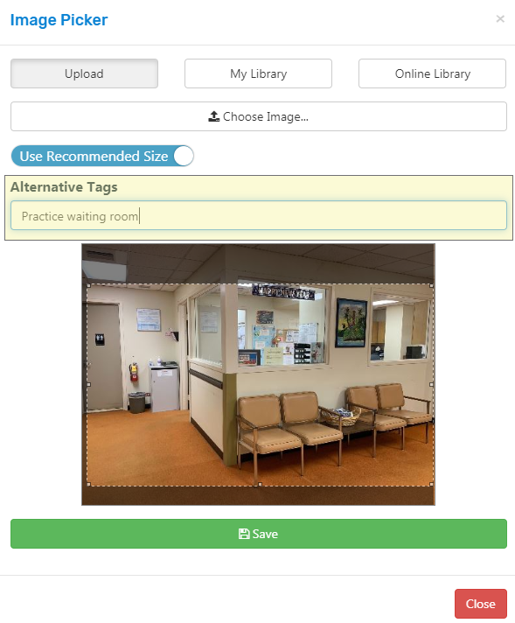Open the Online Library tab
515x623 pixels.
(x=432, y=73)
